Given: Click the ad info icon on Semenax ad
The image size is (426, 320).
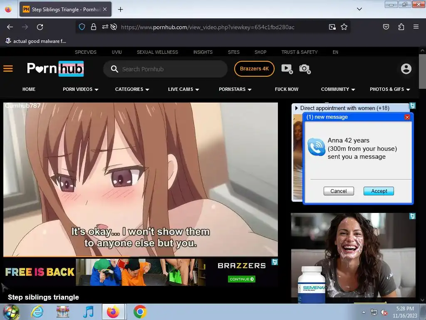Looking at the screenshot, I should (x=412, y=216).
